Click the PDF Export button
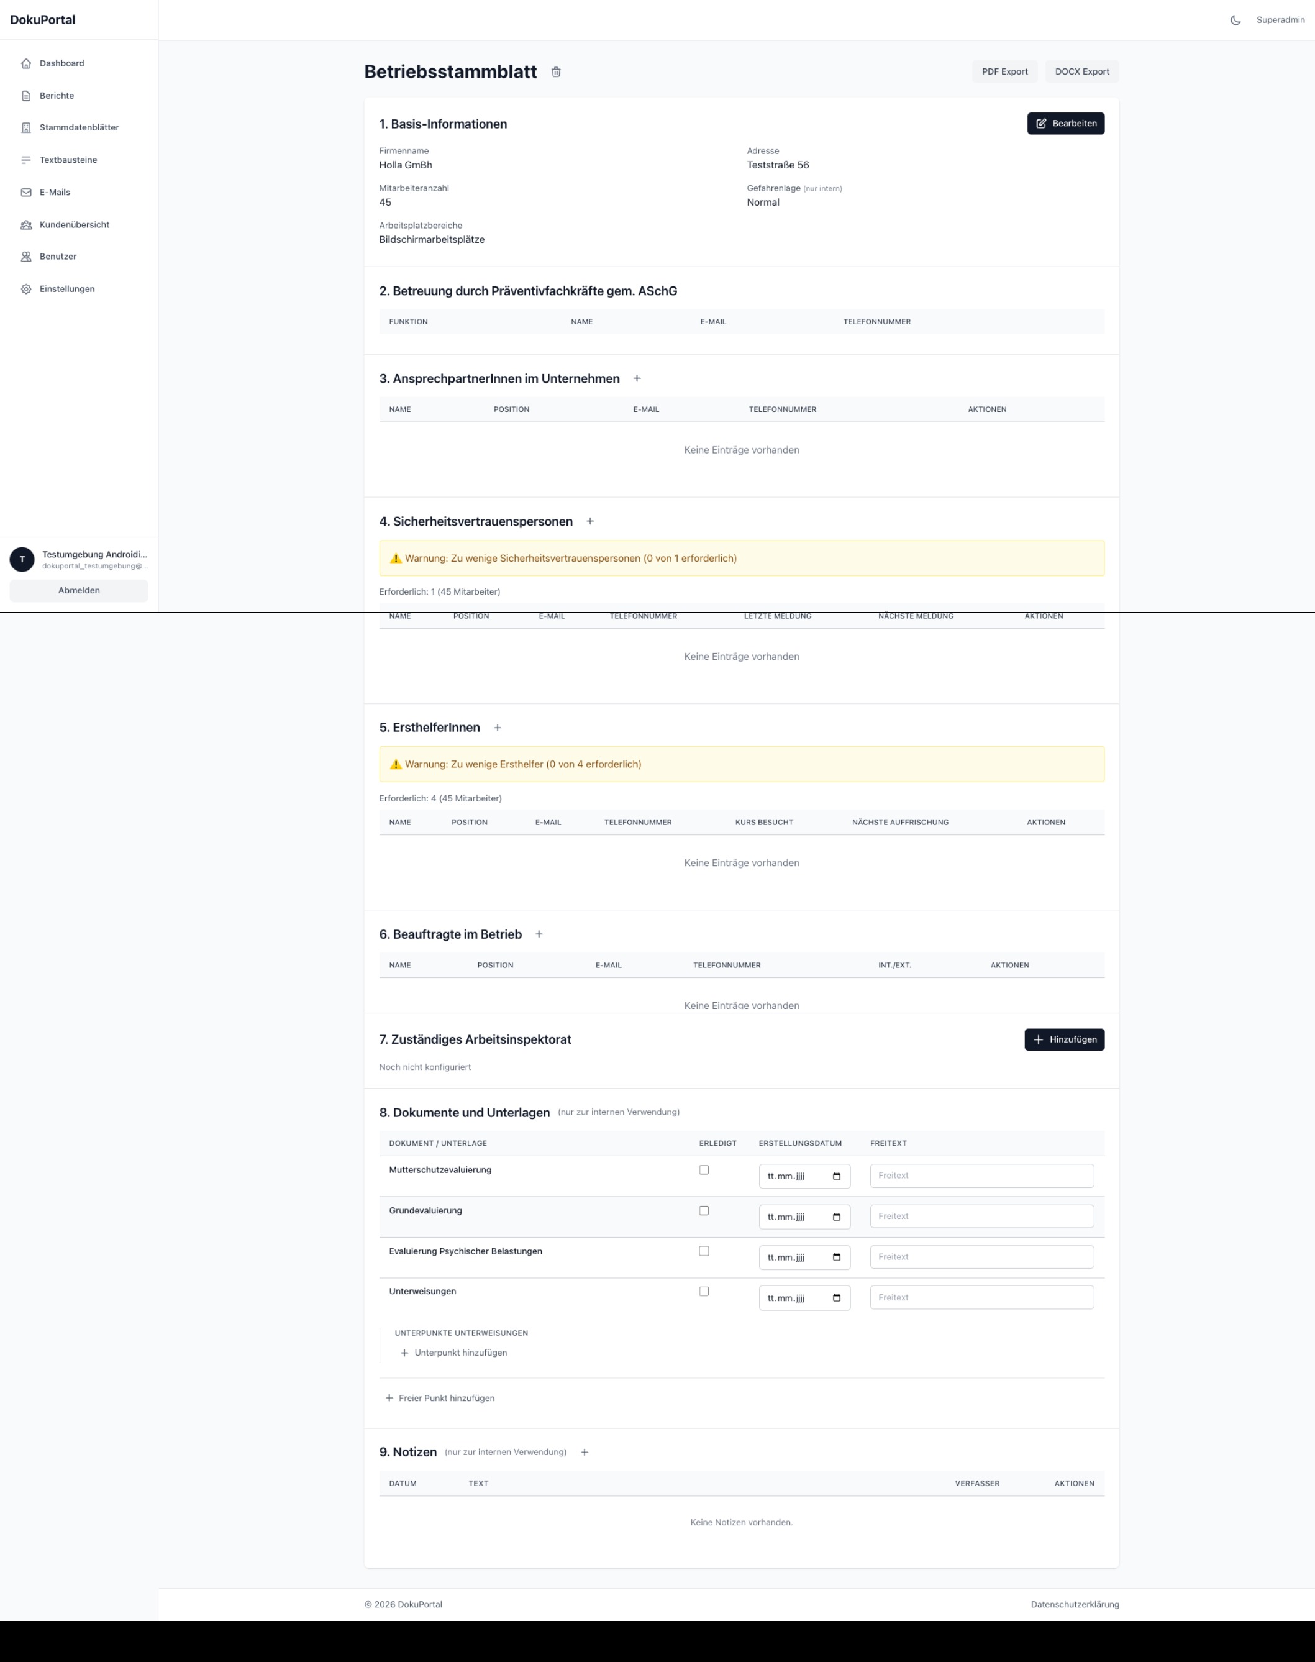This screenshot has width=1315, height=1662. (x=1004, y=71)
